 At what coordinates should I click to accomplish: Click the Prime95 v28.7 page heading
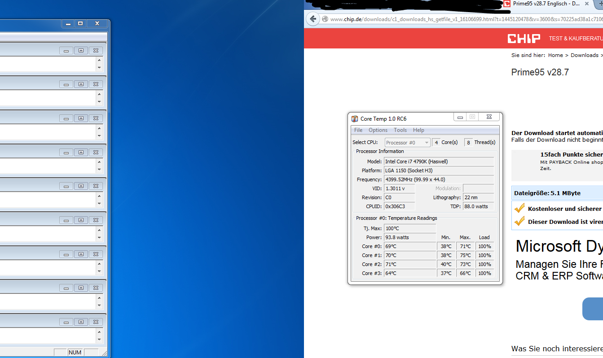(x=540, y=72)
